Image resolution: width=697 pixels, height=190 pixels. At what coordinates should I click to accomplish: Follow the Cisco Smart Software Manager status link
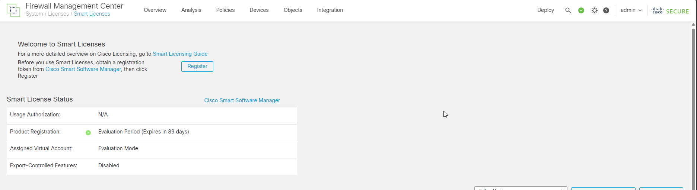click(242, 100)
